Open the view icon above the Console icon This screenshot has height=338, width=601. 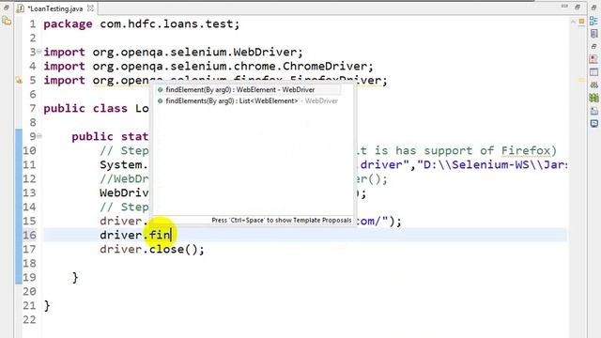(593, 111)
